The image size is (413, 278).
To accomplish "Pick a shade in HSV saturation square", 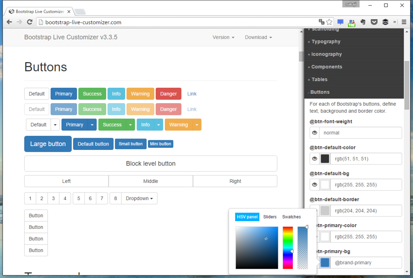I will (257, 248).
